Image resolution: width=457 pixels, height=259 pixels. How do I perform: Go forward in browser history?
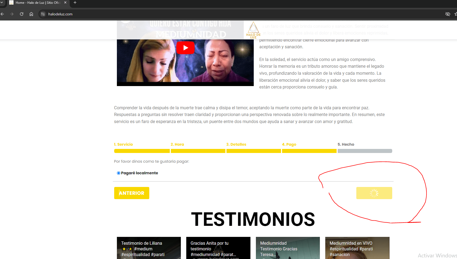(12, 14)
